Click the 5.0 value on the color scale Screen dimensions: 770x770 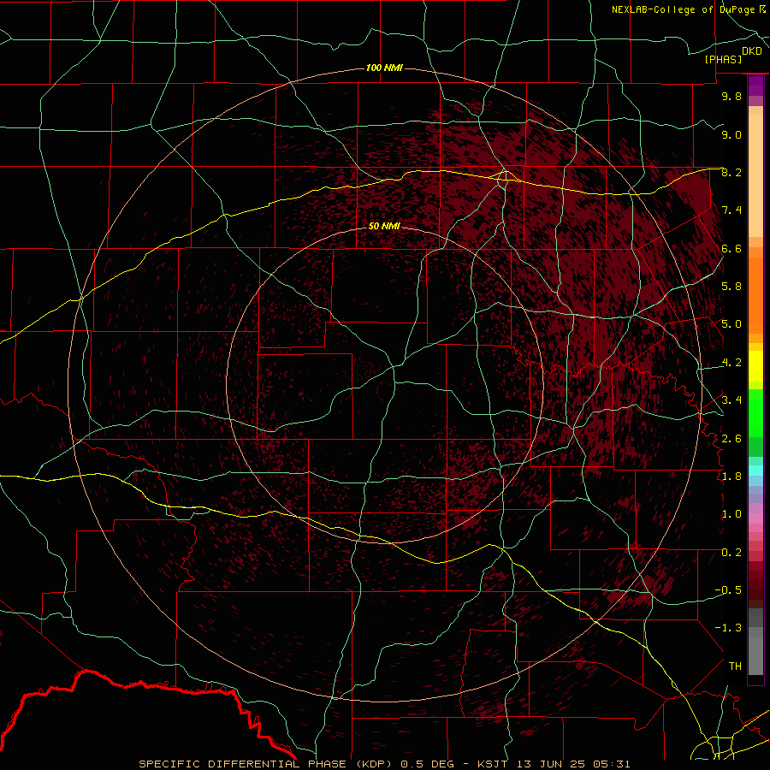tap(731, 324)
